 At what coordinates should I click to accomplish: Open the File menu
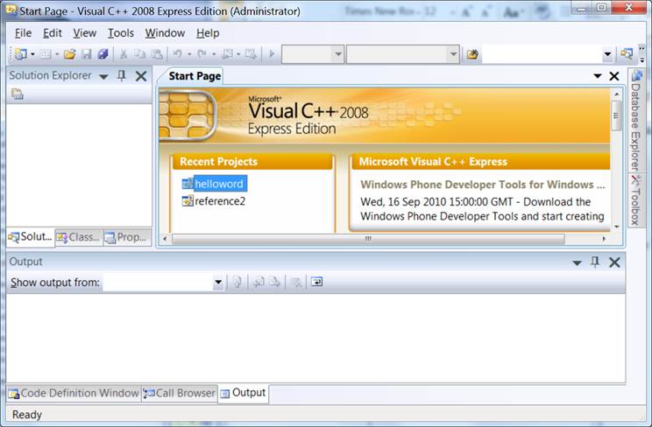[23, 33]
